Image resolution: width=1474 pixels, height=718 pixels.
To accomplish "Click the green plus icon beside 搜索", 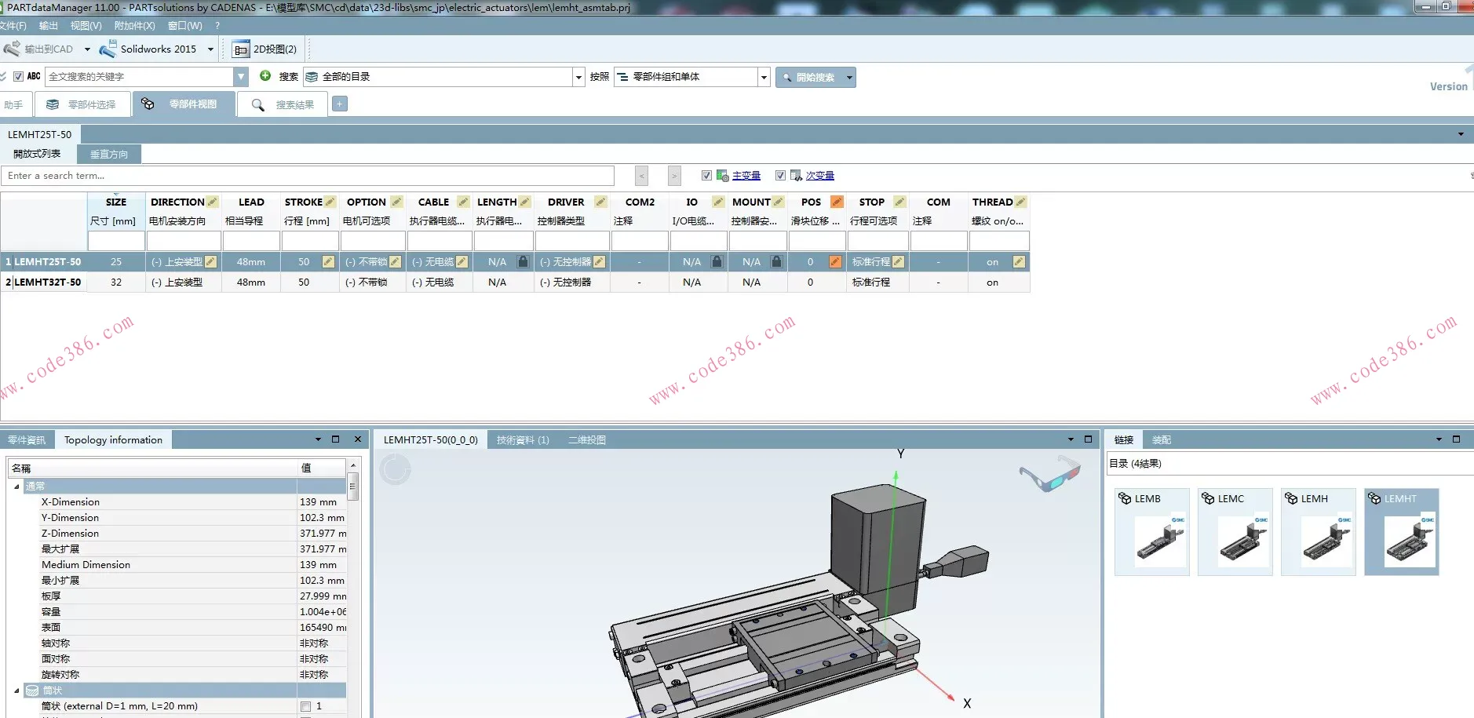I will 265,76.
